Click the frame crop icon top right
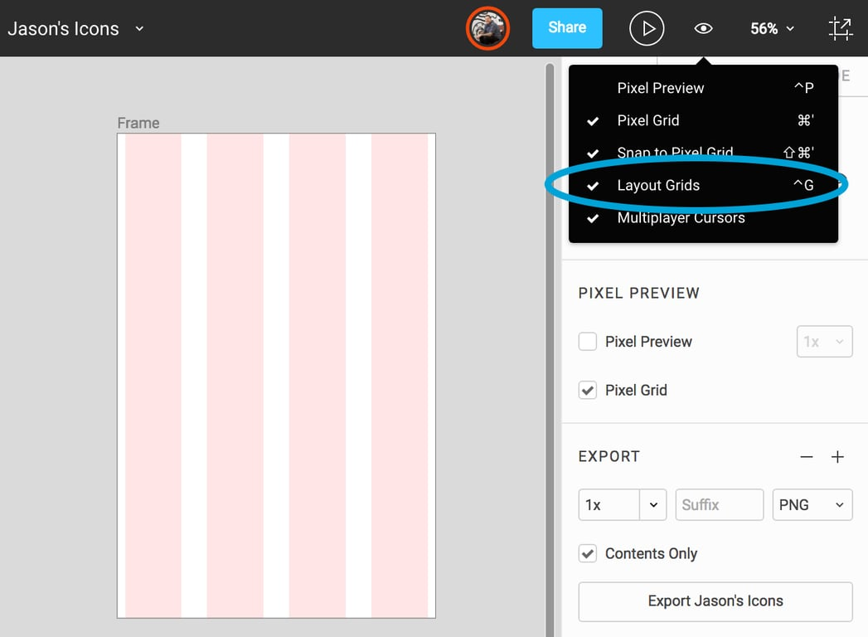 pos(841,28)
